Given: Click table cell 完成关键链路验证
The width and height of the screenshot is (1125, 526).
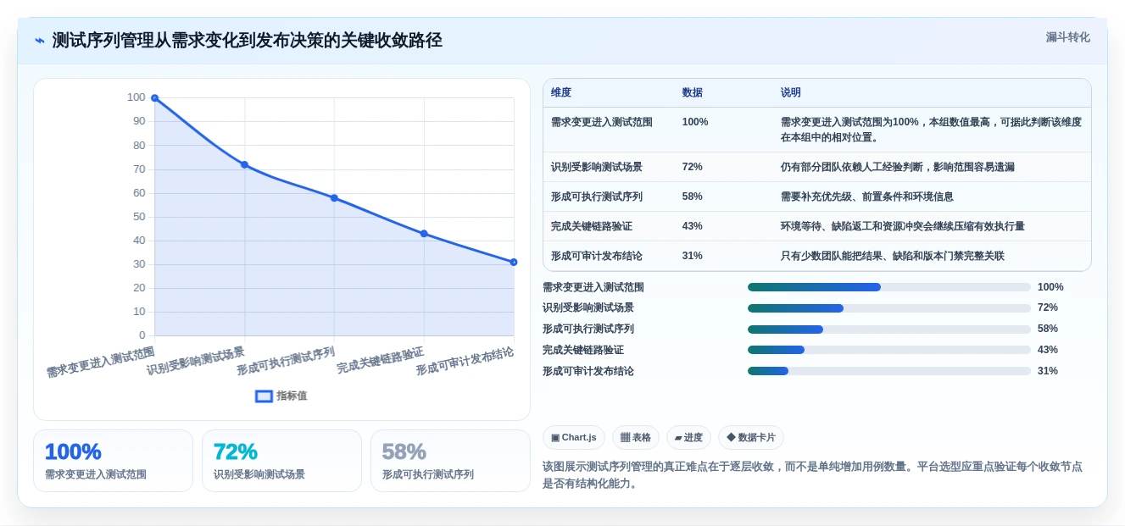Looking at the screenshot, I should pos(592,226).
